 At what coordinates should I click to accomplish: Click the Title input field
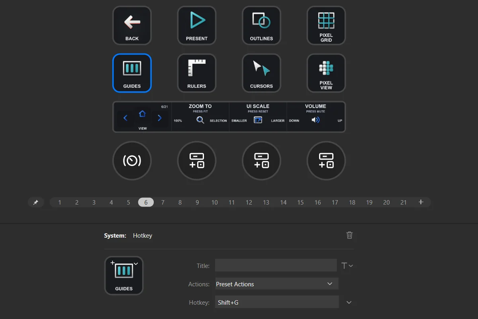tap(276, 266)
